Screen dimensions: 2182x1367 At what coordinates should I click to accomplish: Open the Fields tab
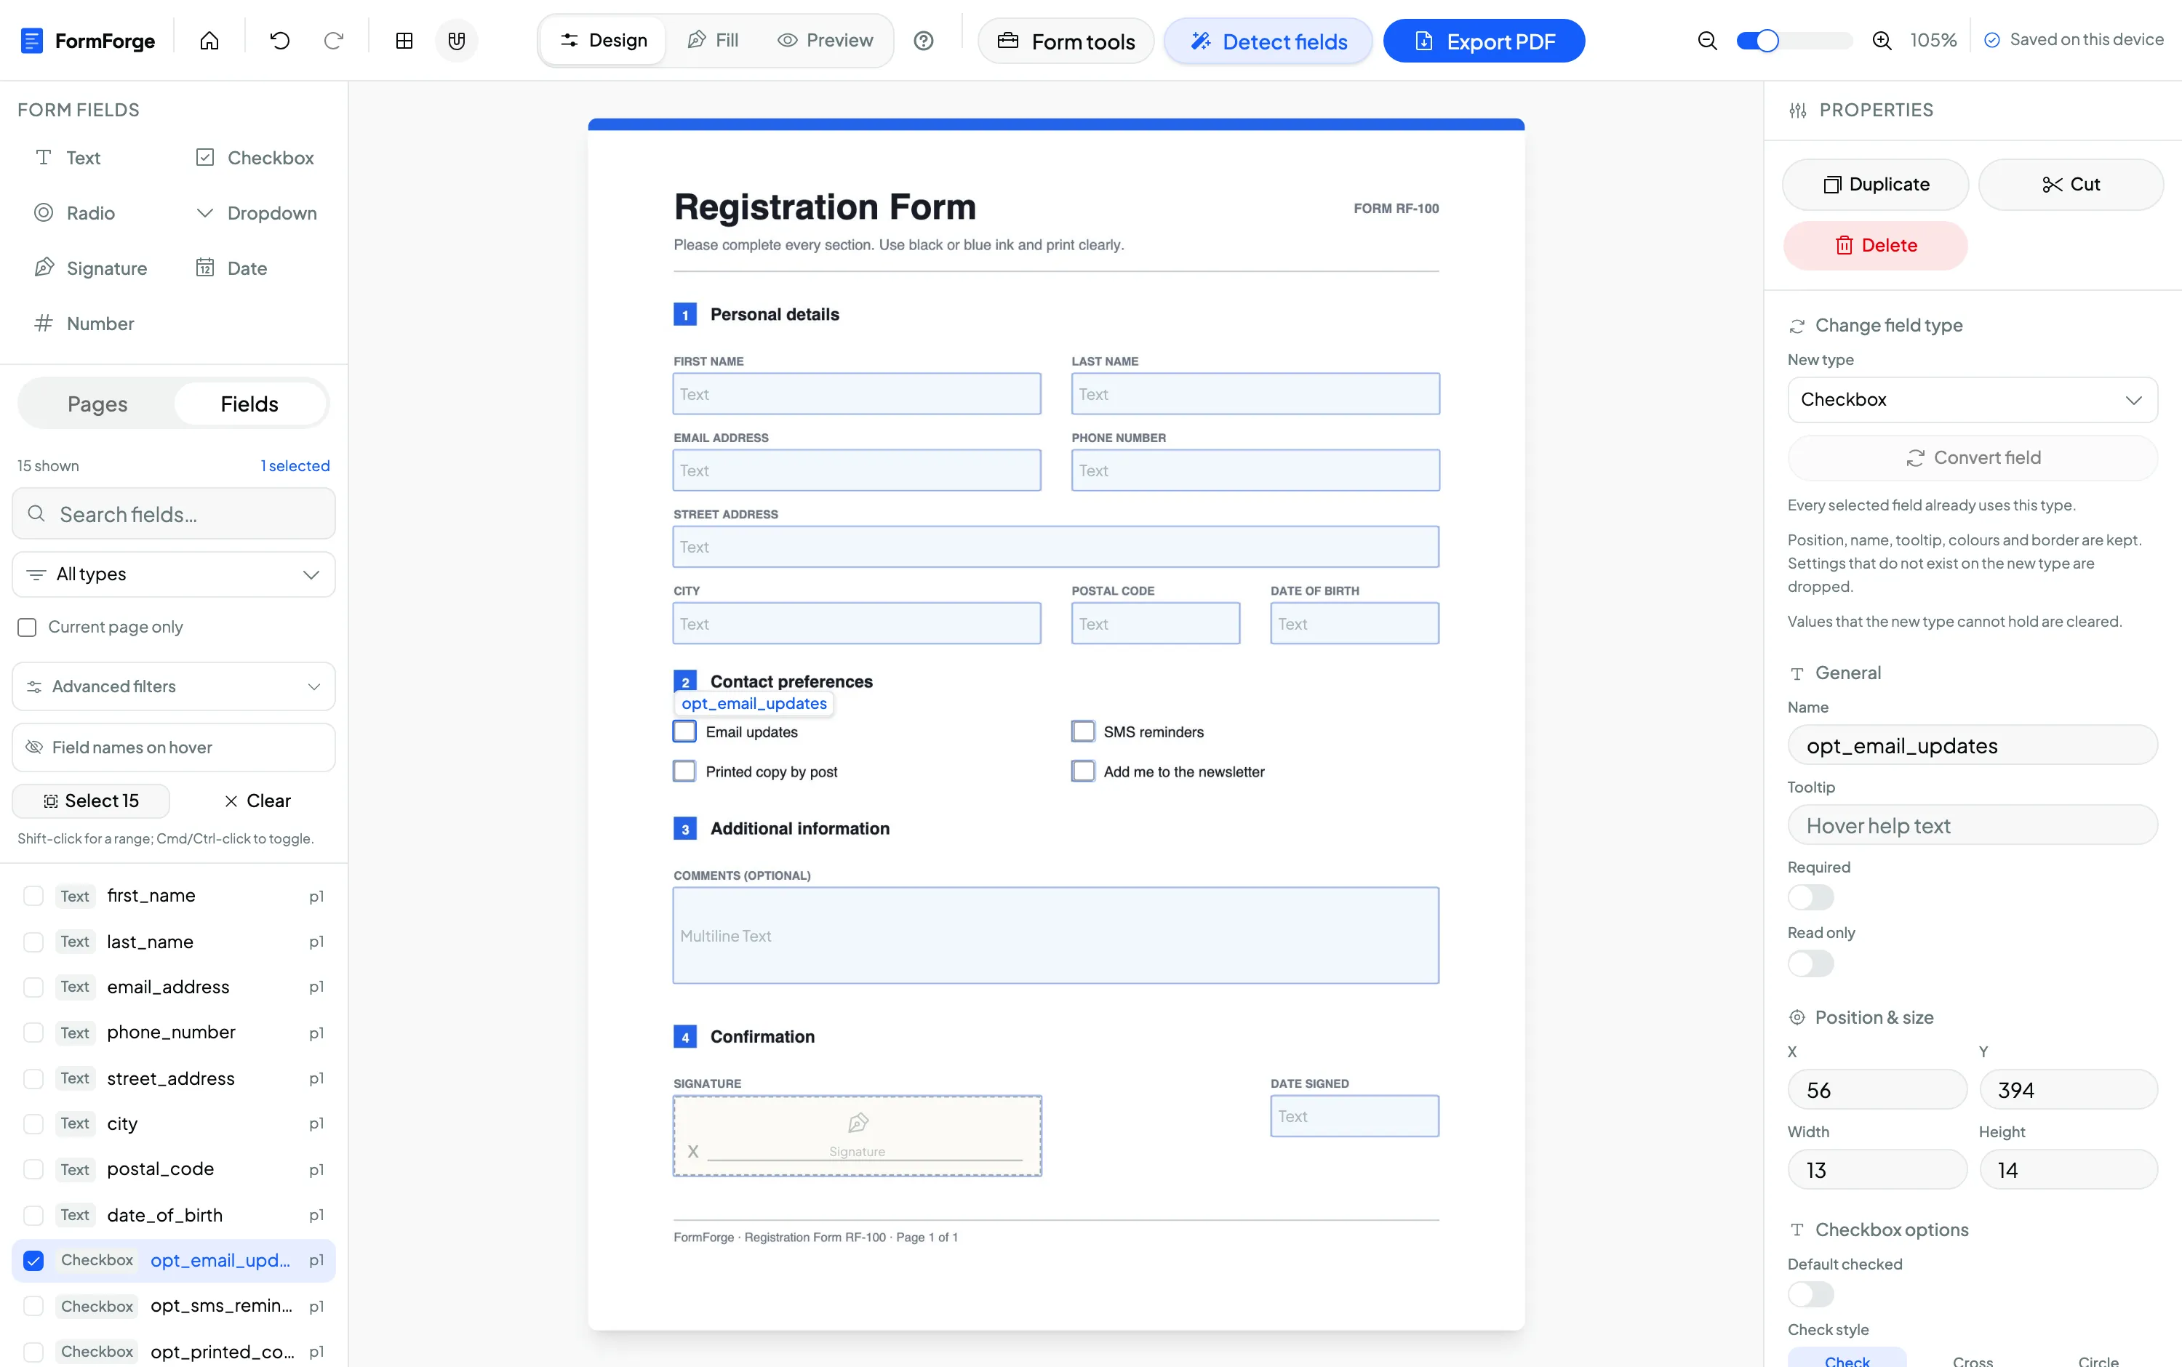click(249, 404)
